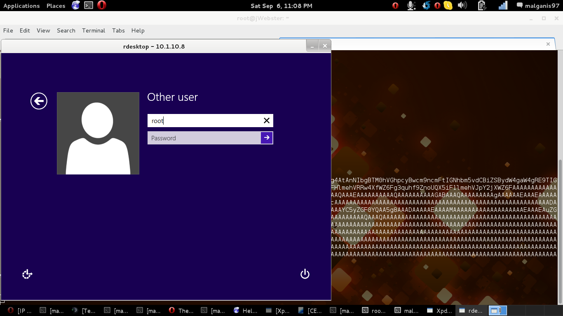Open the Tabs menu in the terminal
Image resolution: width=563 pixels, height=316 pixels.
tap(118, 30)
